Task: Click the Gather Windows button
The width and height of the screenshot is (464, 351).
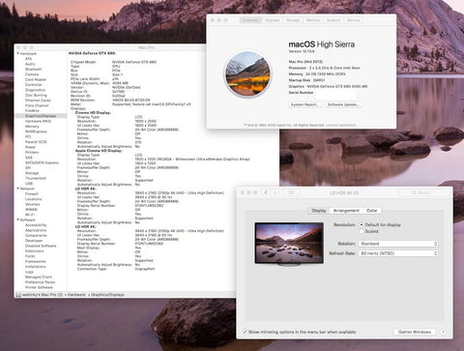Action: click(415, 332)
